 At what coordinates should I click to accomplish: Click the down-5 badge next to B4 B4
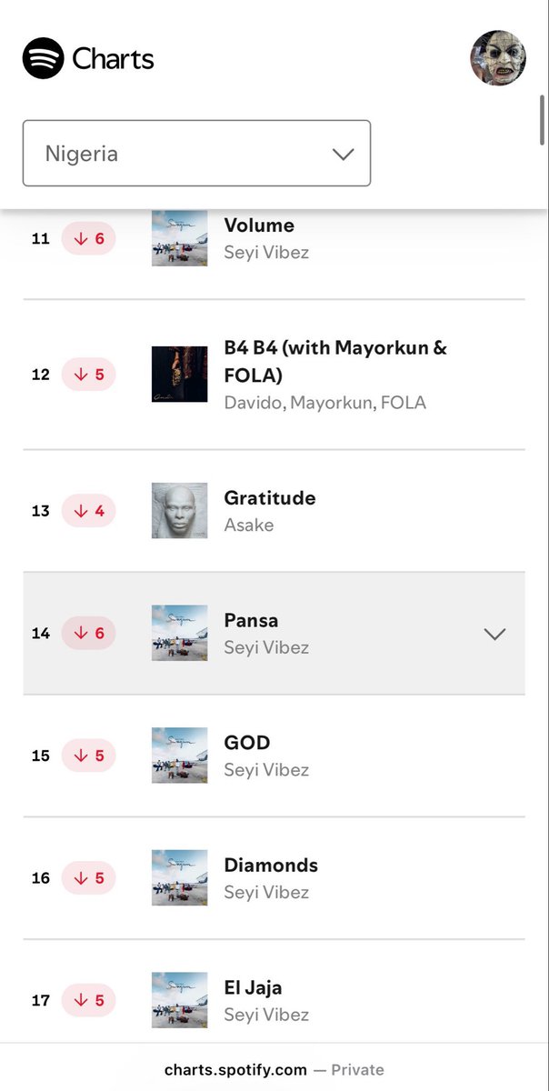[88, 375]
